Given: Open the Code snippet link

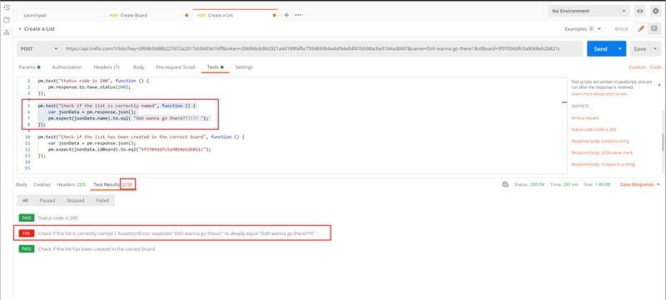Looking at the screenshot, I should pyautogui.click(x=655, y=67).
